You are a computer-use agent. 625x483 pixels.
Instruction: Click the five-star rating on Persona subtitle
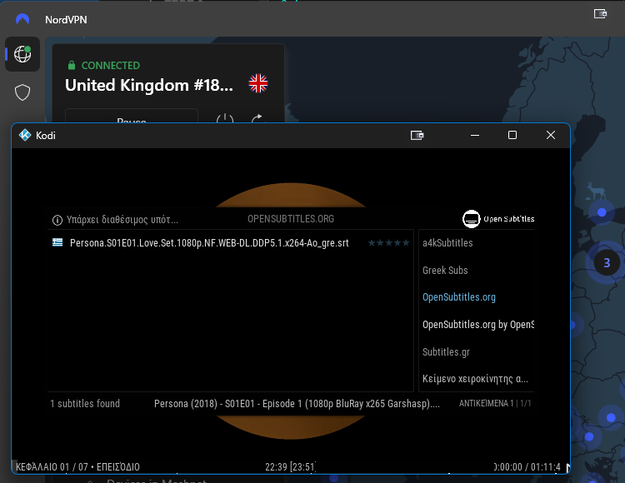388,243
